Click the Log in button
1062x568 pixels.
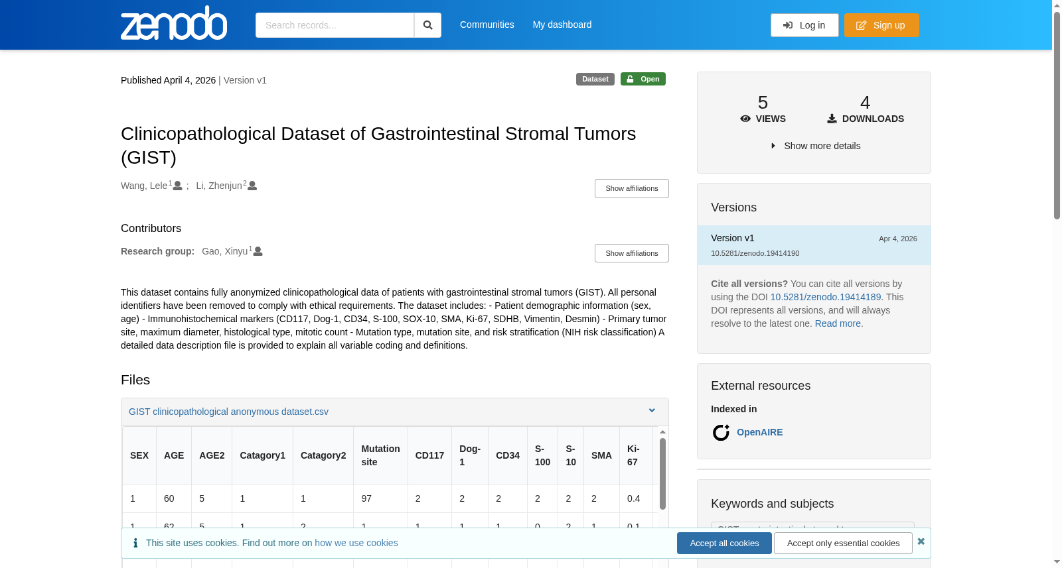pos(804,25)
